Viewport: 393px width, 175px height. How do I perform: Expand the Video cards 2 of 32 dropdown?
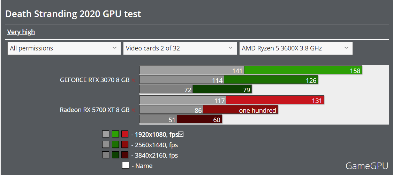pyautogui.click(x=180, y=48)
